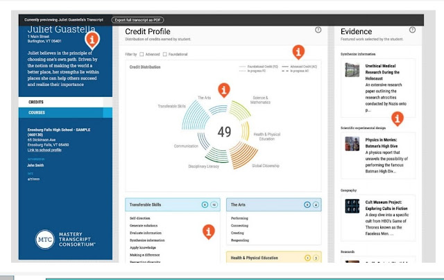Viewport: 444px width, 280px height.
Task: Expand the Health & Physical Education card header
Action: click(x=274, y=258)
